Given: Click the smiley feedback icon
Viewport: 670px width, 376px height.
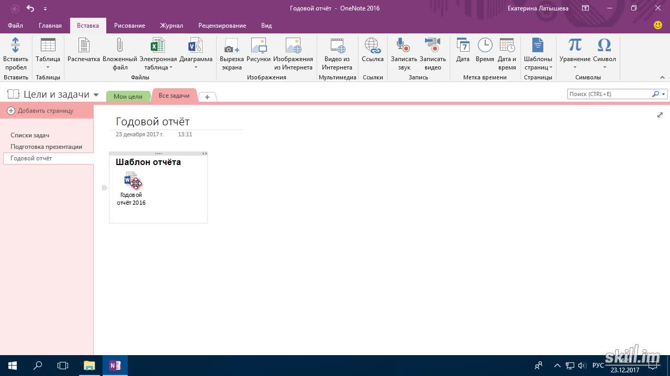Looking at the screenshot, I should coord(658,25).
